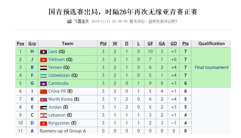Click the author avatar next to 飞雪连天
241x138 pixels.
[69, 21]
